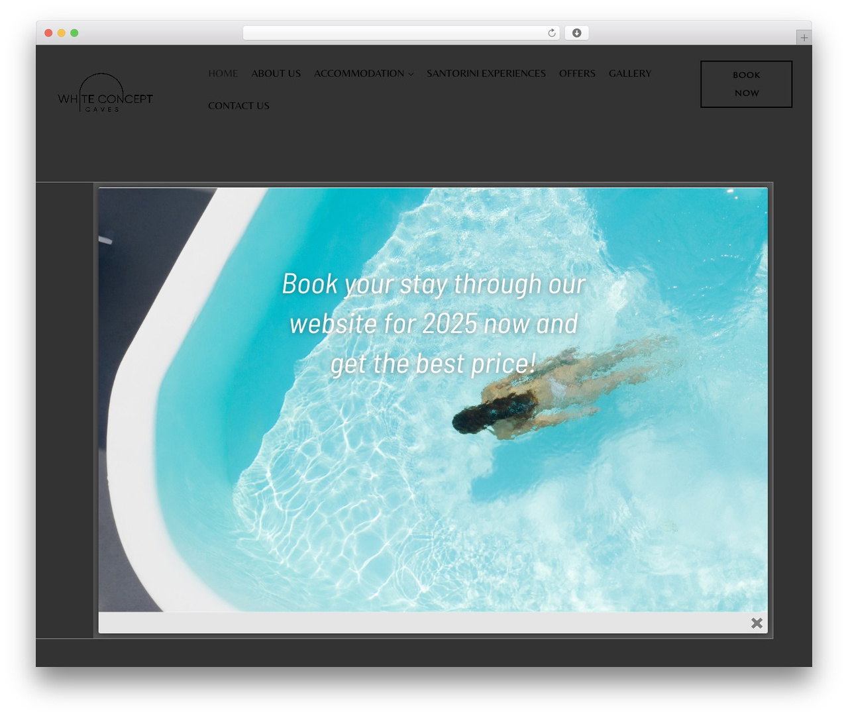This screenshot has height=718, width=848.
Task: Close the booking promo popup
Action: click(757, 623)
